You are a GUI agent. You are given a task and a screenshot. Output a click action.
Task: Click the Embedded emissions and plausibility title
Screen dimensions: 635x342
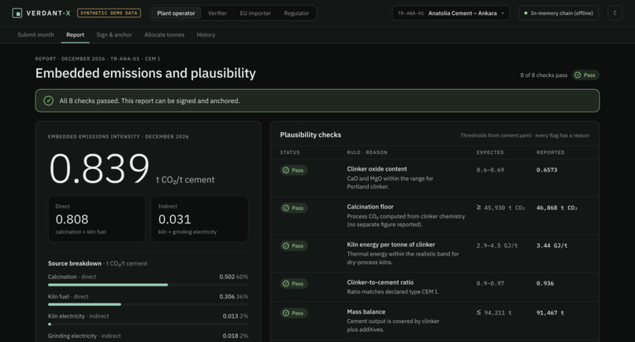[146, 73]
